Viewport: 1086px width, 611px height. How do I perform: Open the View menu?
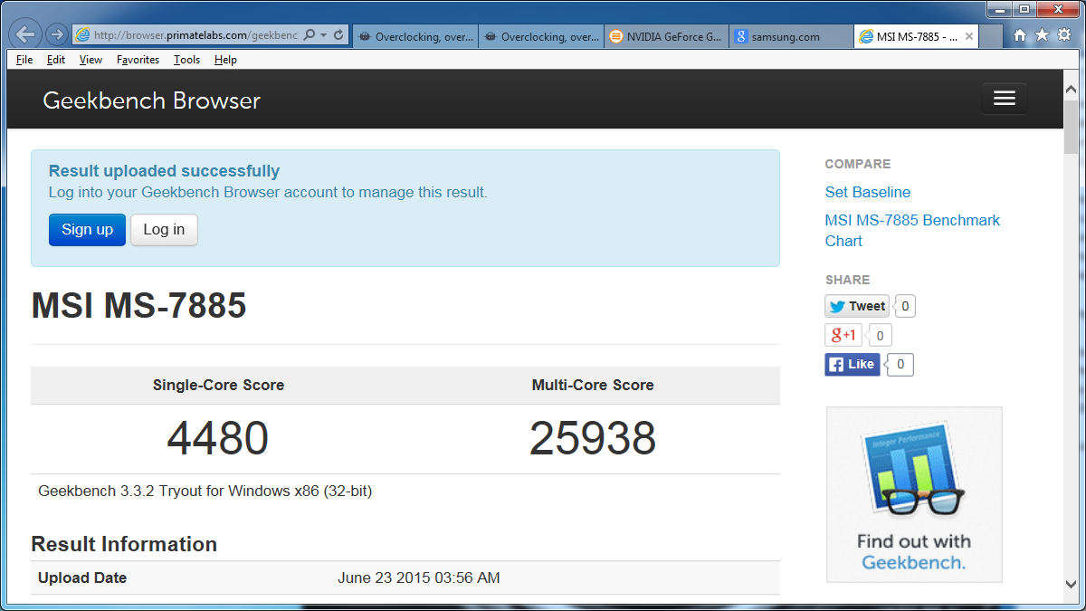[x=90, y=60]
